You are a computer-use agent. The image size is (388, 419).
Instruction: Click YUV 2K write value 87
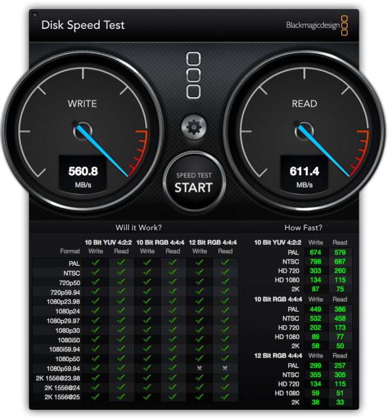pyautogui.click(x=315, y=289)
